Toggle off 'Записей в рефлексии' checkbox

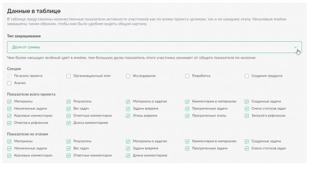tap(247, 116)
